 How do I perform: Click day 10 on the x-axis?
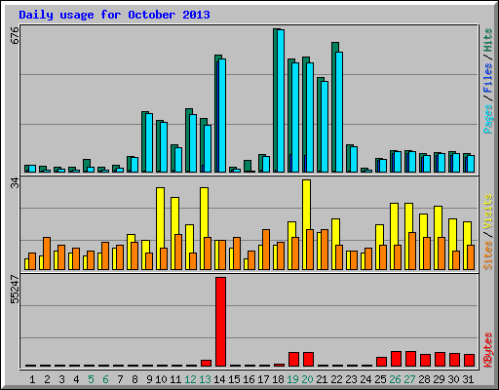pos(161,379)
